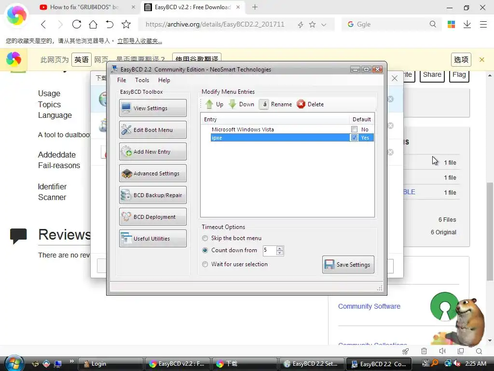
Task: Switch to EasyBCD 2.2 Setup taskbar item
Action: pyautogui.click(x=312, y=364)
